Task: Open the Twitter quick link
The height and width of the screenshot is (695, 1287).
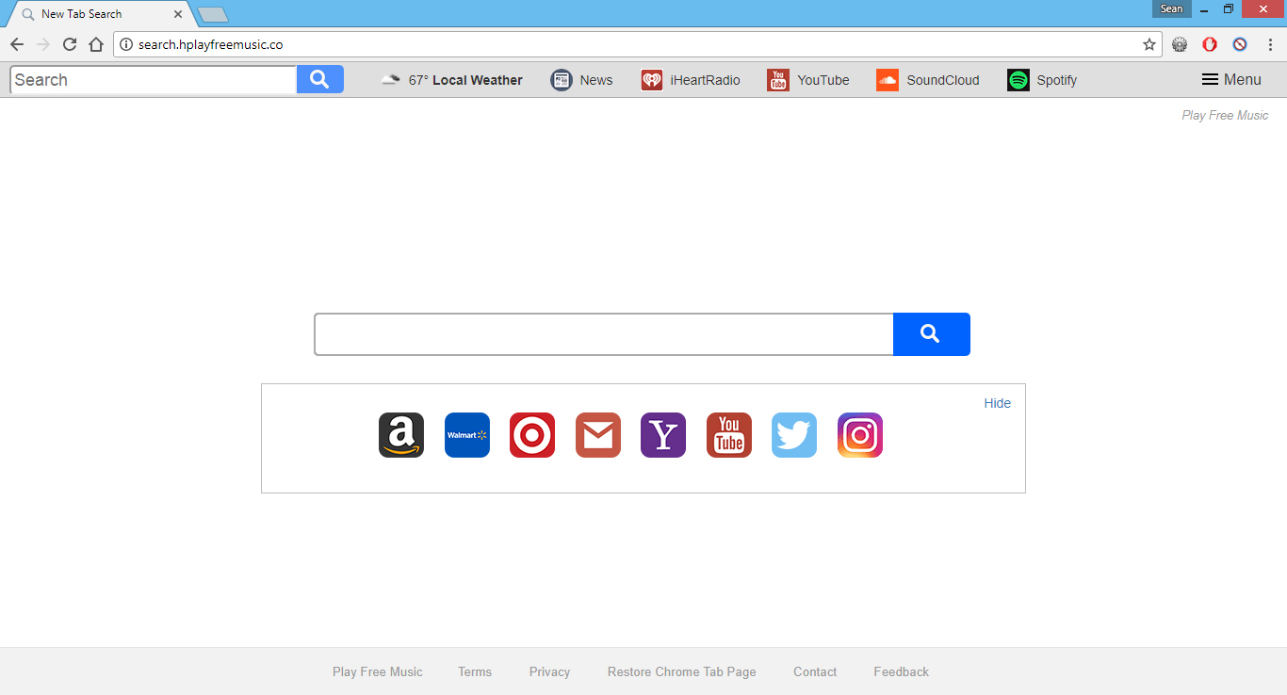Action: (794, 435)
